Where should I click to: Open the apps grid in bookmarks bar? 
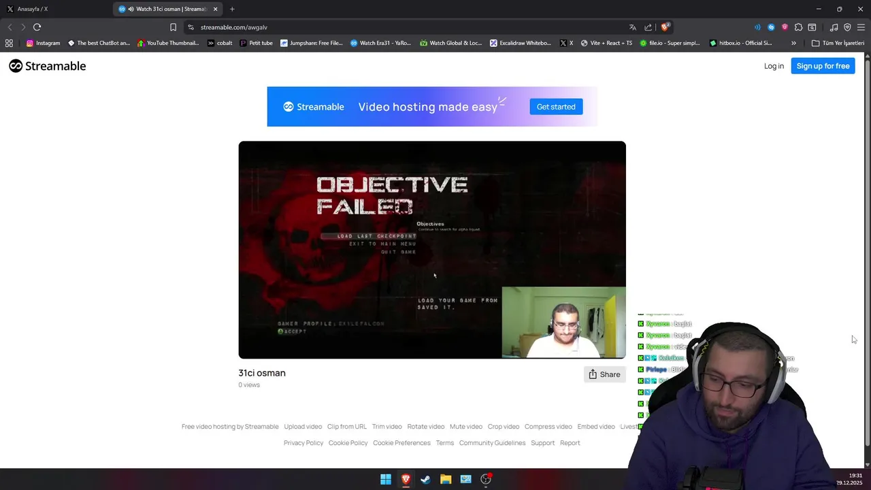click(9, 43)
